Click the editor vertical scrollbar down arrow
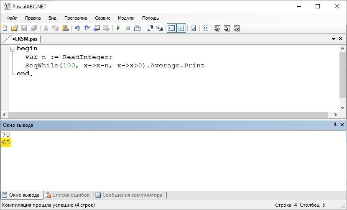Screen dimensions: 347x210 (x=342, y=108)
